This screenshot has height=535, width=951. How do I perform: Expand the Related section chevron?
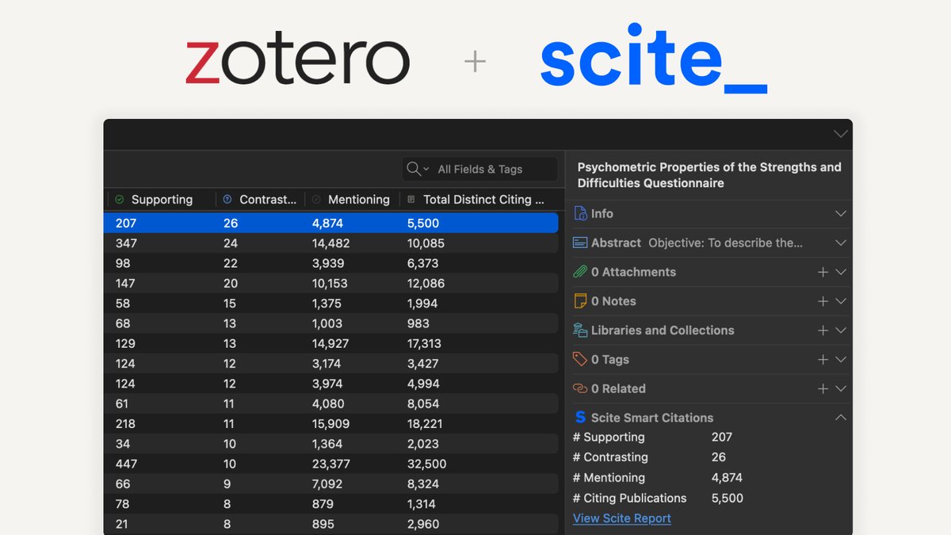(841, 389)
